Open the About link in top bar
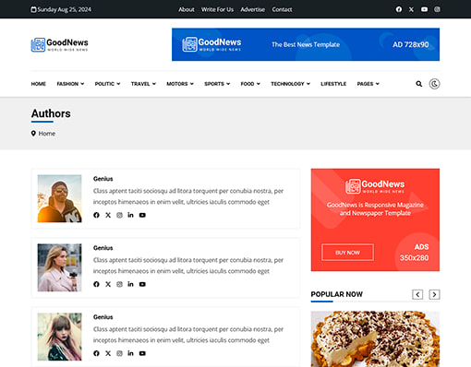The width and height of the screenshot is (471, 367). click(x=187, y=9)
